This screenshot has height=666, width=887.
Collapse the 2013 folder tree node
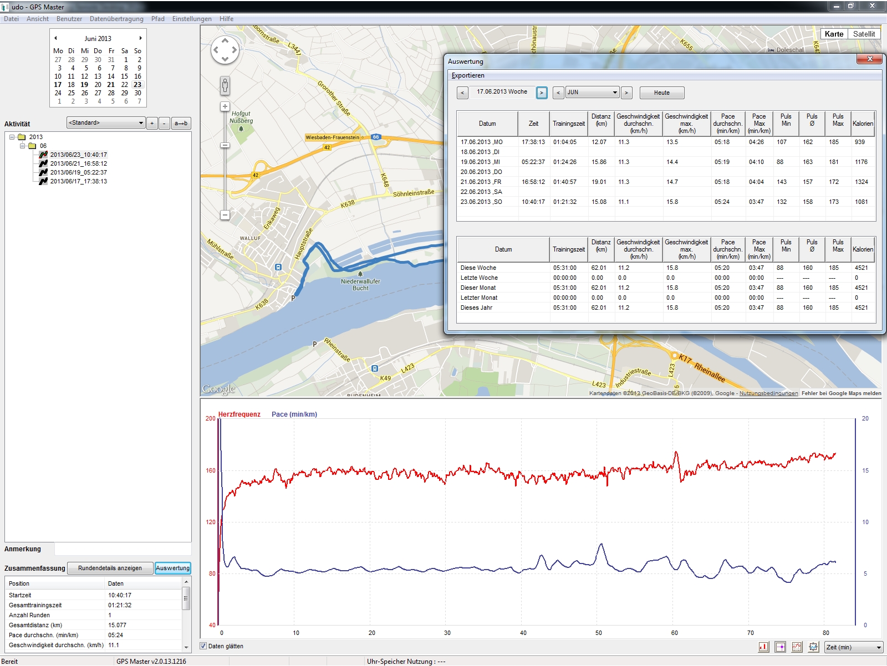click(12, 137)
